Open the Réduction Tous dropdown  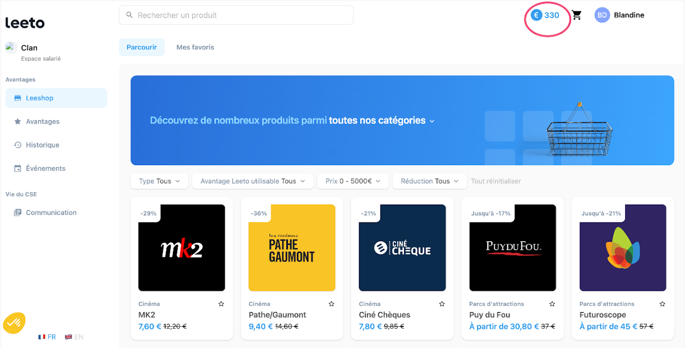click(430, 181)
